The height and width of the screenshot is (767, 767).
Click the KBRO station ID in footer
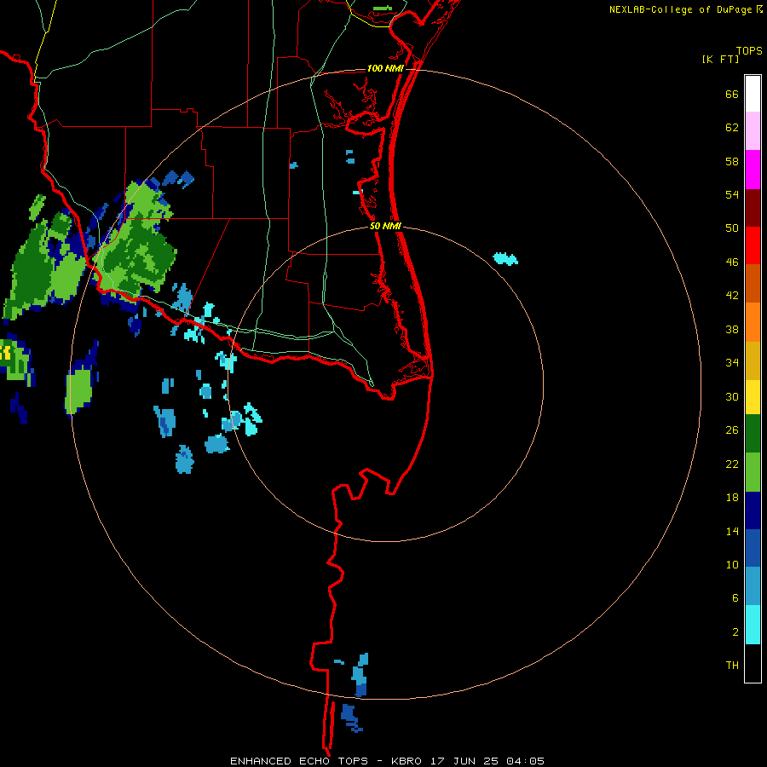406,761
